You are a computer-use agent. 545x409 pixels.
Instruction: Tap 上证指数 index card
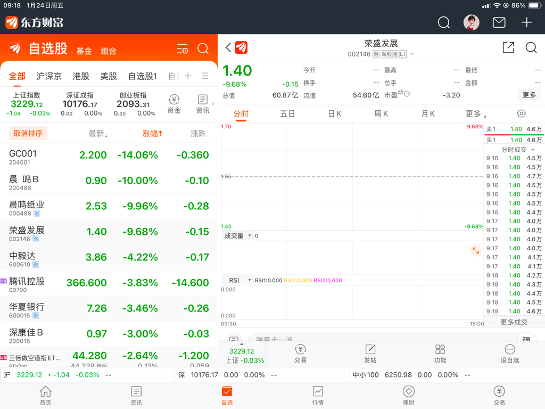pos(27,104)
